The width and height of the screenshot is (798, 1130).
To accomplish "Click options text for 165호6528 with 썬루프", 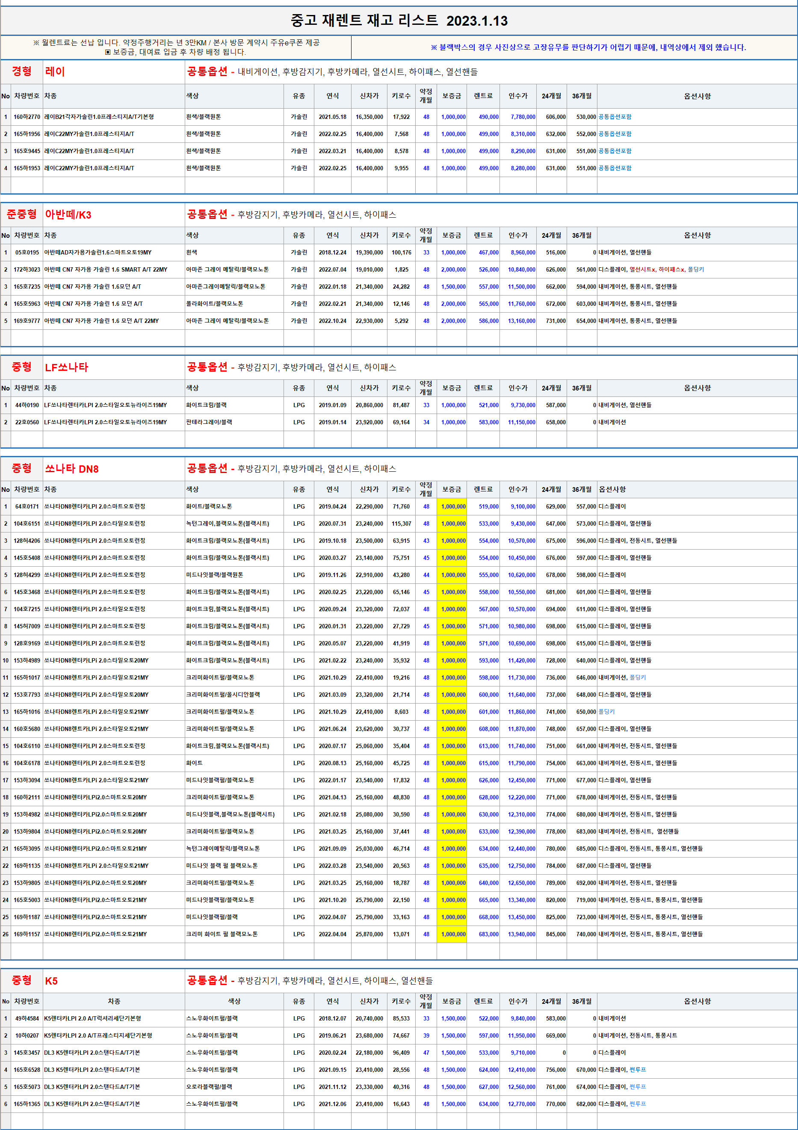I will click(x=622, y=1070).
